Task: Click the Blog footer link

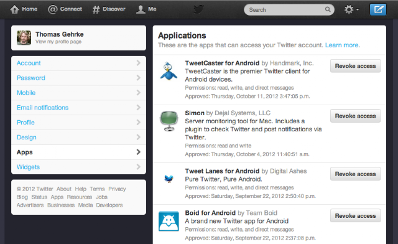Action: (22, 197)
